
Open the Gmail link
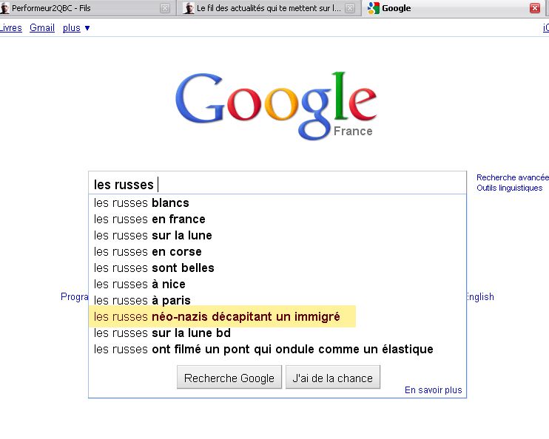42,28
